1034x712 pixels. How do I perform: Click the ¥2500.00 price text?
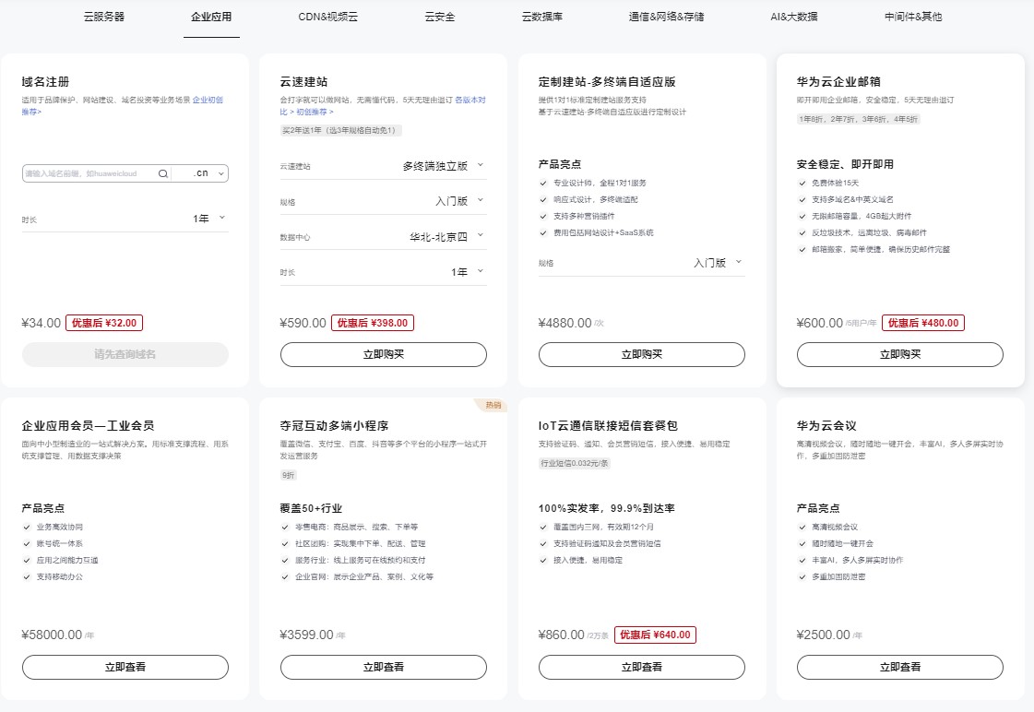(824, 635)
